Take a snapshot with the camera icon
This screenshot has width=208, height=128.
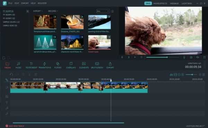pyautogui.click(x=191, y=57)
